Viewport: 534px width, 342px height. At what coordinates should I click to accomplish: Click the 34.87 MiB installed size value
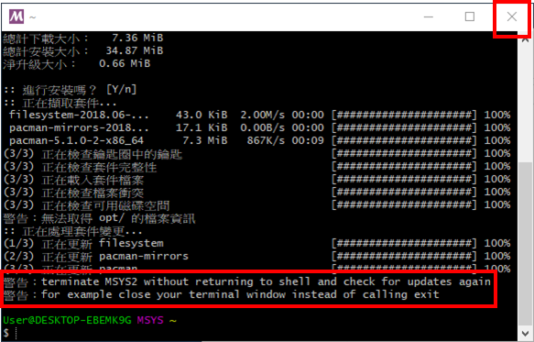[135, 50]
